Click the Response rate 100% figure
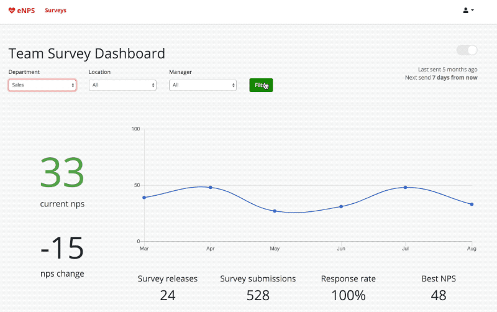 pyautogui.click(x=348, y=295)
